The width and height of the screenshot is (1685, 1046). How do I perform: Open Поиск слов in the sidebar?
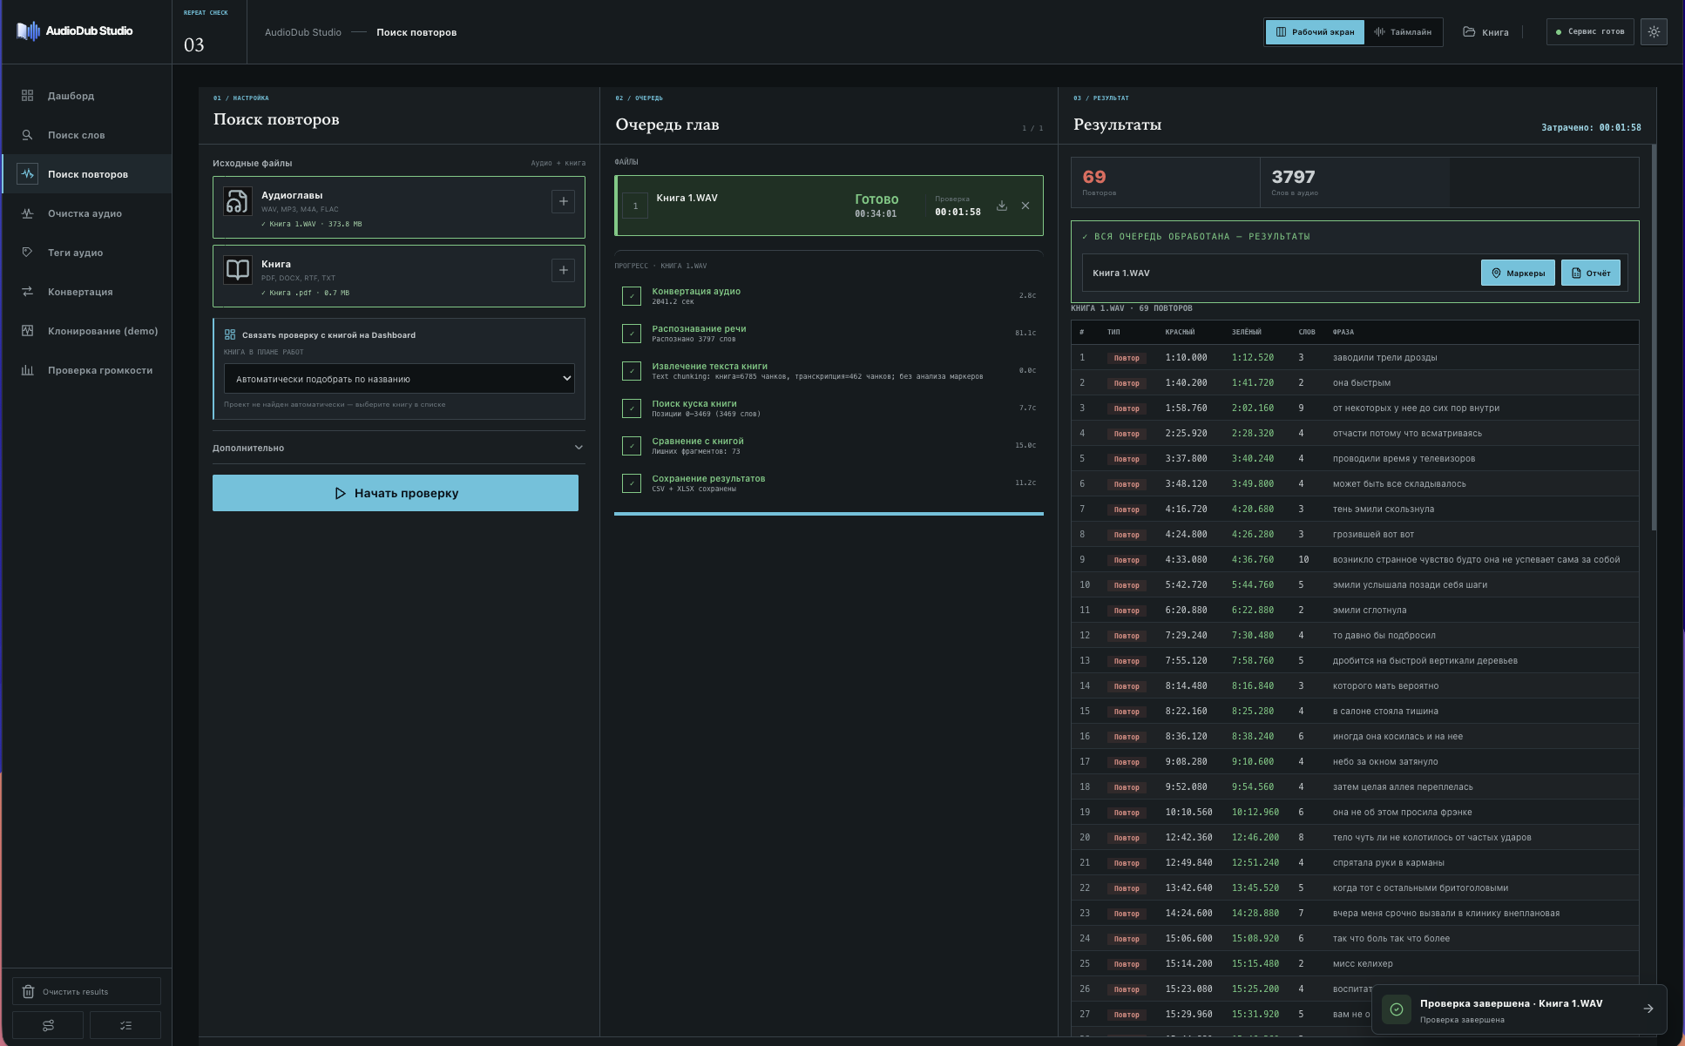[86, 135]
